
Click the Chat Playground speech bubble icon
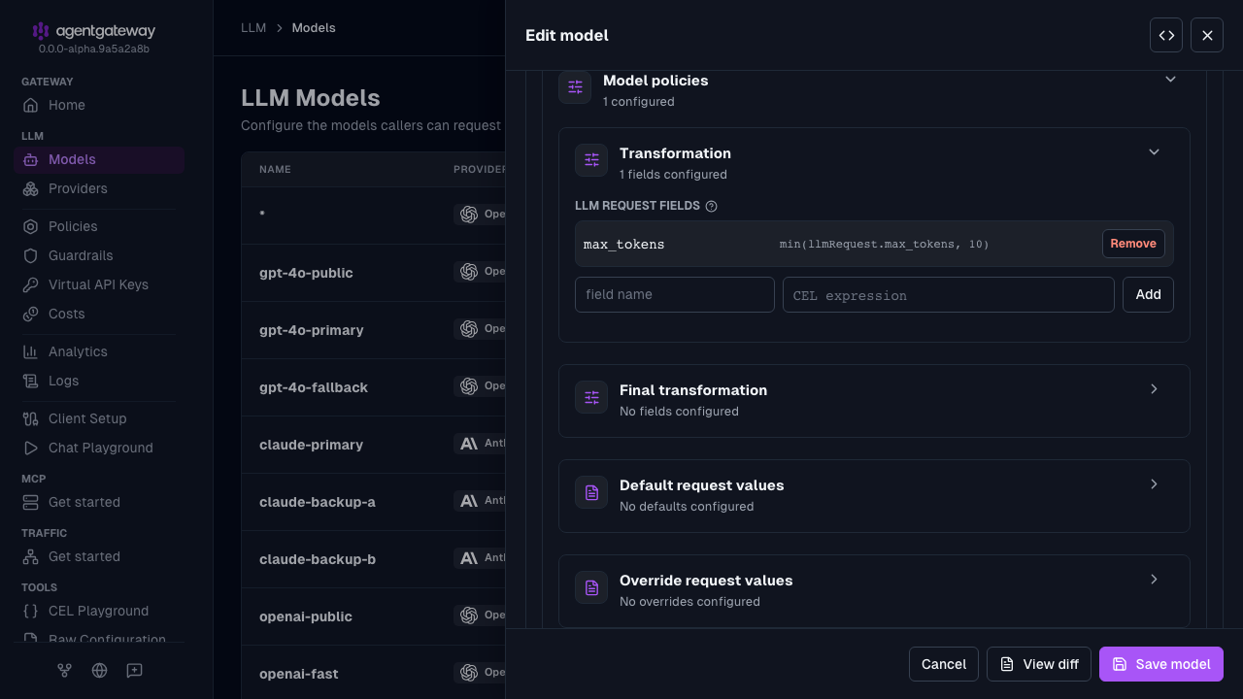pyautogui.click(x=31, y=448)
